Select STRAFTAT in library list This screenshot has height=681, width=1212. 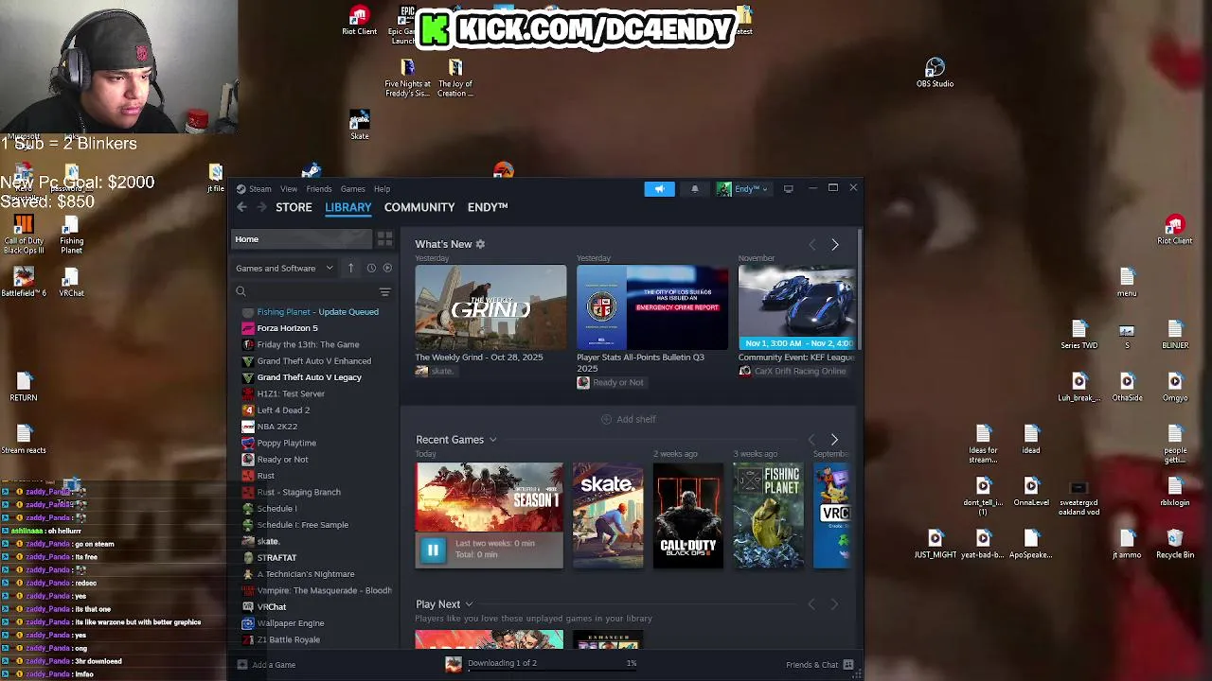[x=276, y=558]
